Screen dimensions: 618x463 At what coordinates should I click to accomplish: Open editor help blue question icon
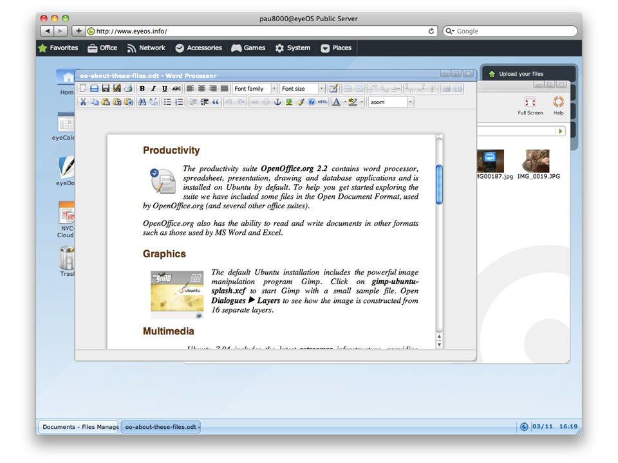312,102
